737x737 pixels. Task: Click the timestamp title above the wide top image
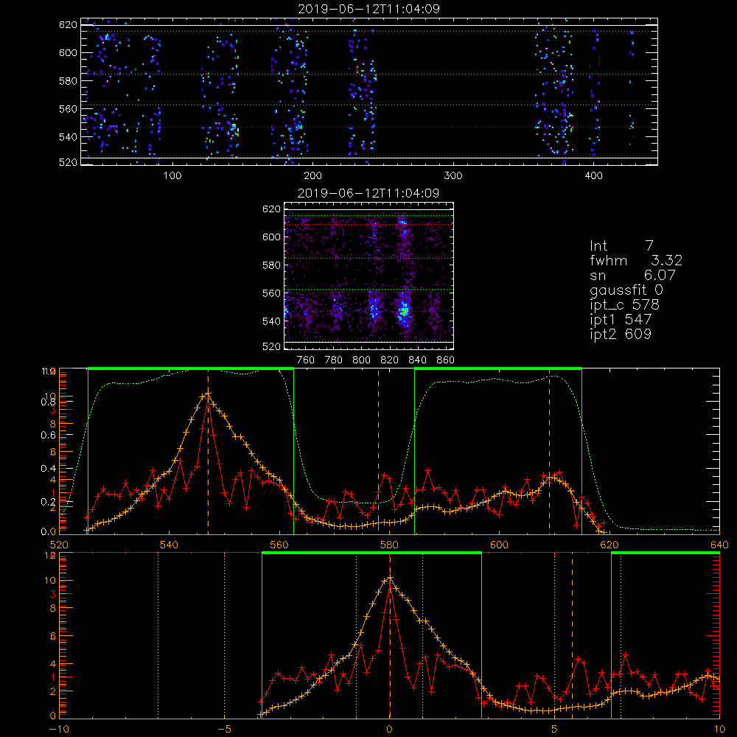pyautogui.click(x=368, y=9)
